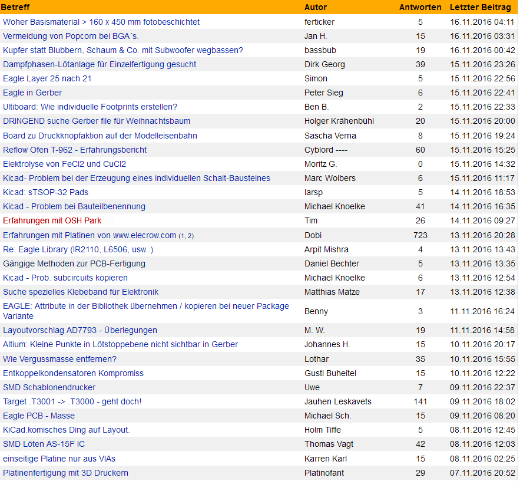Click reply count '723'
Image resolution: width=520 pixels, height=481 pixels.
point(420,235)
